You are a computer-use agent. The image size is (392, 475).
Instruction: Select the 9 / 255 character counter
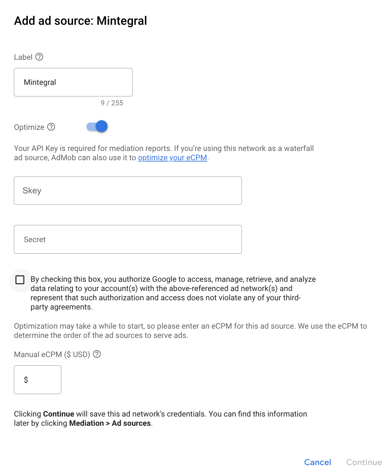click(112, 103)
